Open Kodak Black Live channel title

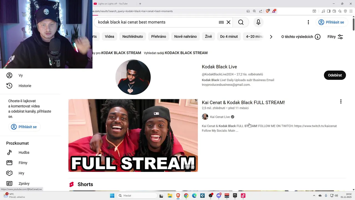coord(219,67)
